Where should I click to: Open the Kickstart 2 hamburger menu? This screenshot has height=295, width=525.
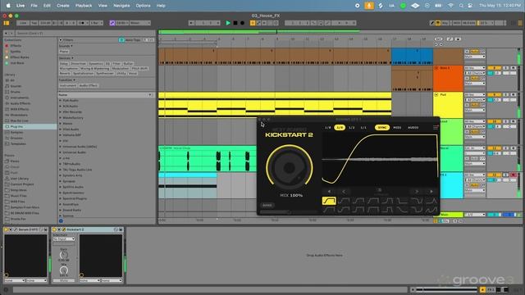(436, 128)
